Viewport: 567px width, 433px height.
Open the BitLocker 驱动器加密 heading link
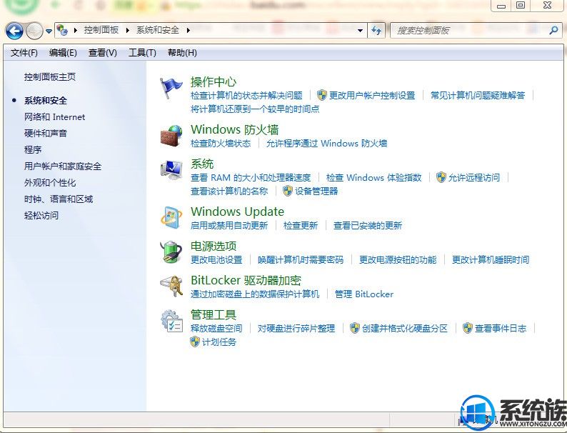point(246,280)
